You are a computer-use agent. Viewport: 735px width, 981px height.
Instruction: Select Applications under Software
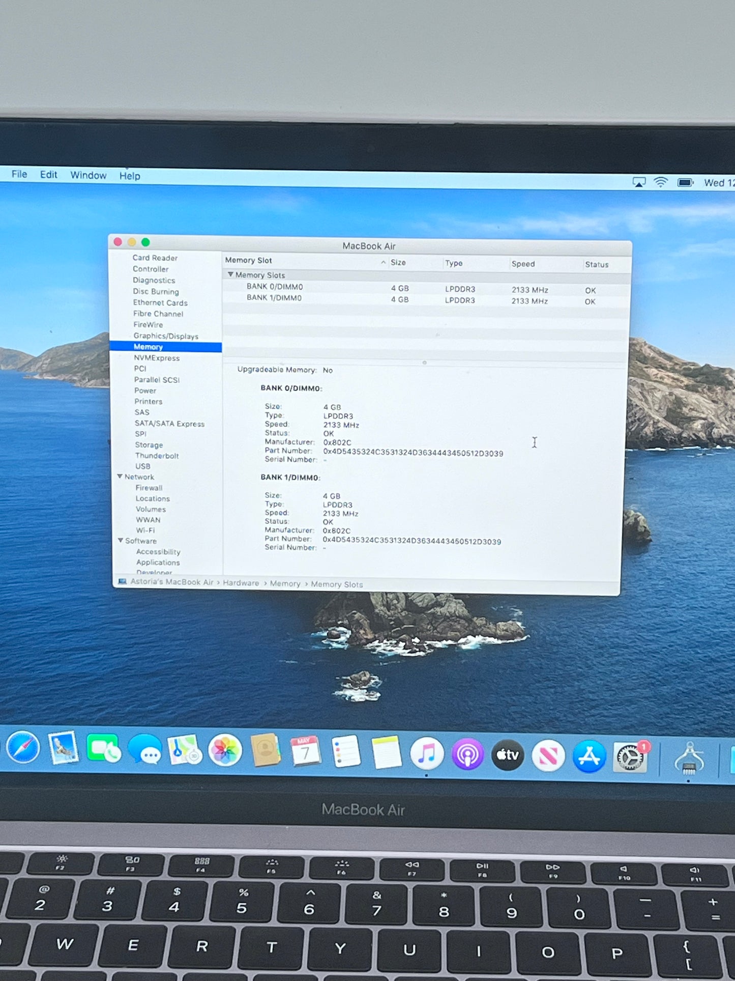(158, 563)
